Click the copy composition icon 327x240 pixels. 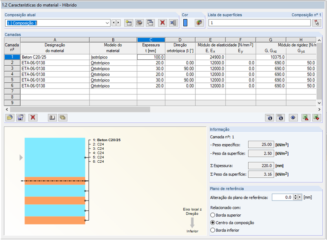click(x=150, y=23)
